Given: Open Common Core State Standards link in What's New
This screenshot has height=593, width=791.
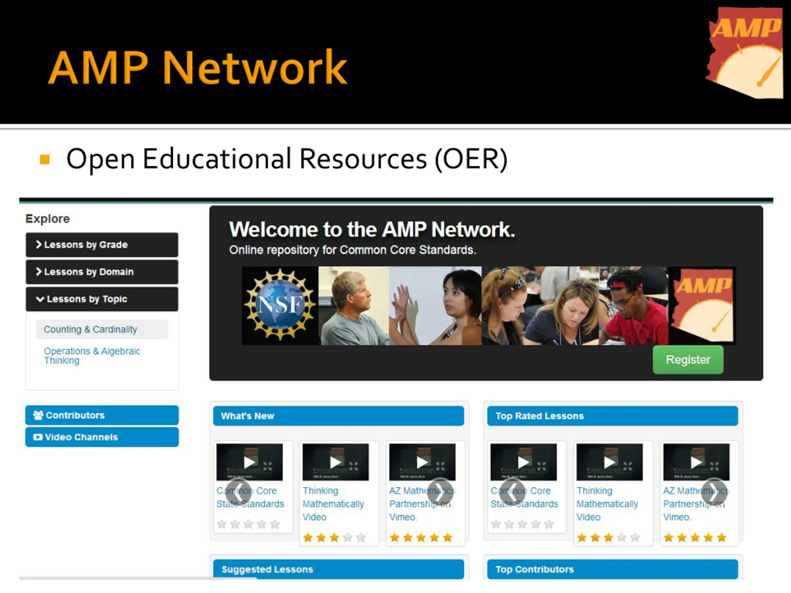Looking at the screenshot, I should pos(250,497).
